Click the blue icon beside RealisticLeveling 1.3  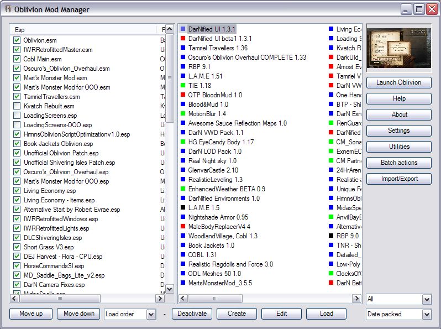(183, 180)
